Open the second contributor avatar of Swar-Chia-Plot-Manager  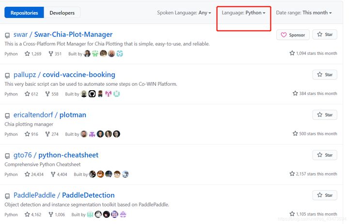coord(95,53)
